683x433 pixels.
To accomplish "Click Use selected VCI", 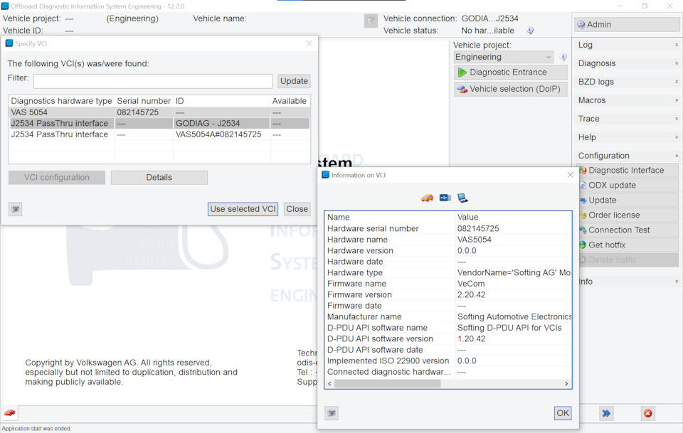I will [x=243, y=209].
